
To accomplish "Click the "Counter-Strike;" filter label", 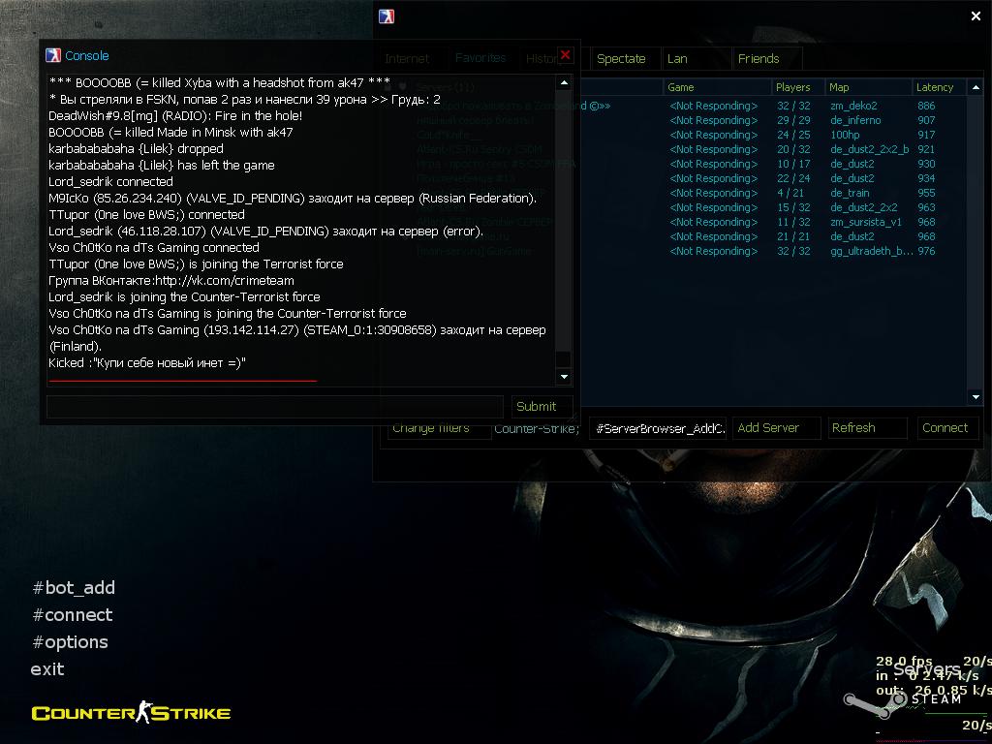I will [x=536, y=428].
